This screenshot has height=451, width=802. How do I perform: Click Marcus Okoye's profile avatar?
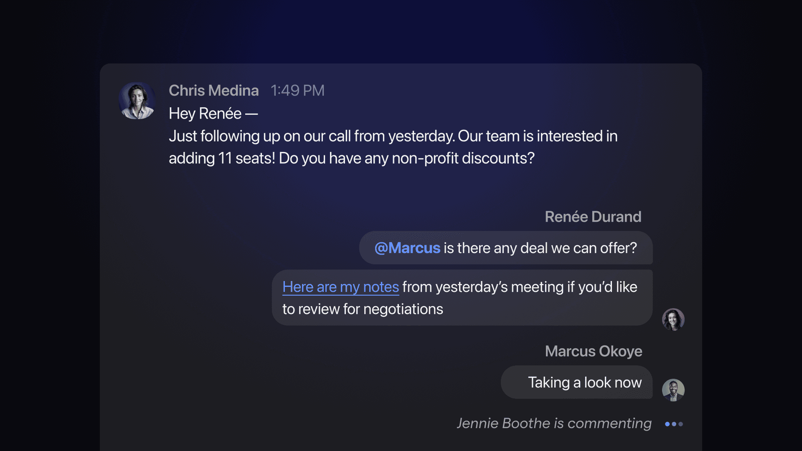[x=673, y=390]
